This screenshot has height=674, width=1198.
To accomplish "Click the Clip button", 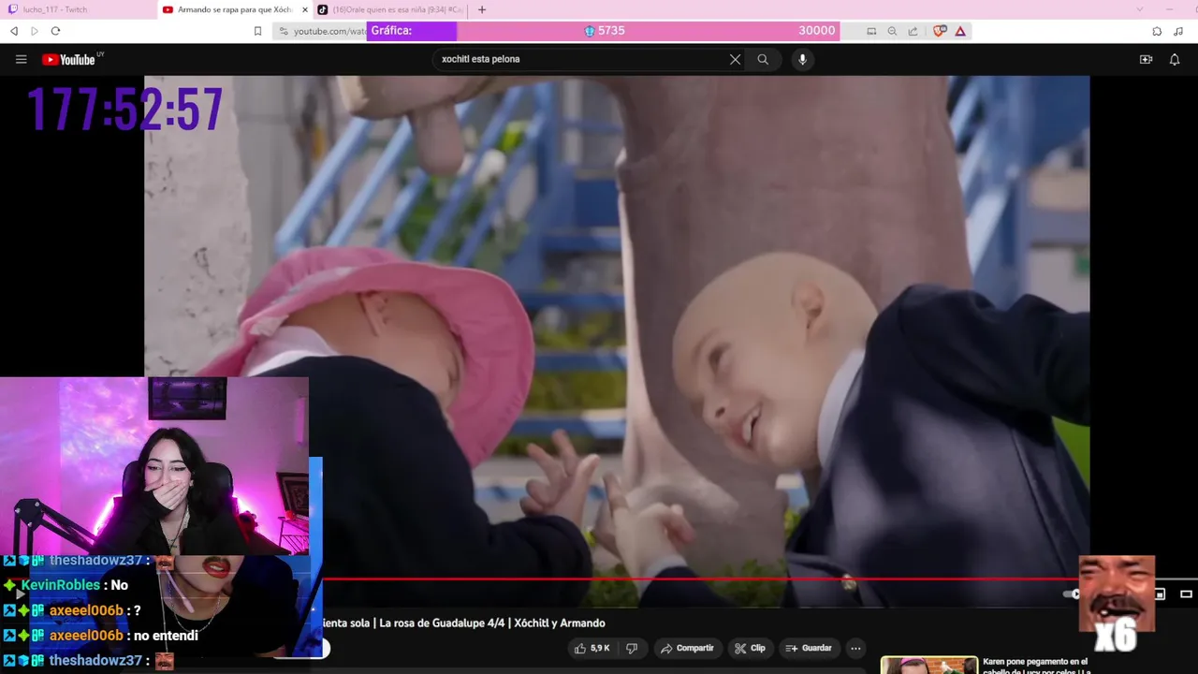I will click(x=750, y=648).
